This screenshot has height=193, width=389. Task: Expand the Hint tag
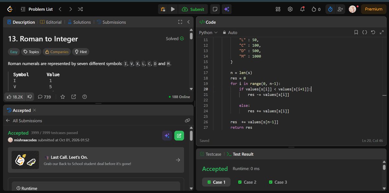(x=80, y=52)
